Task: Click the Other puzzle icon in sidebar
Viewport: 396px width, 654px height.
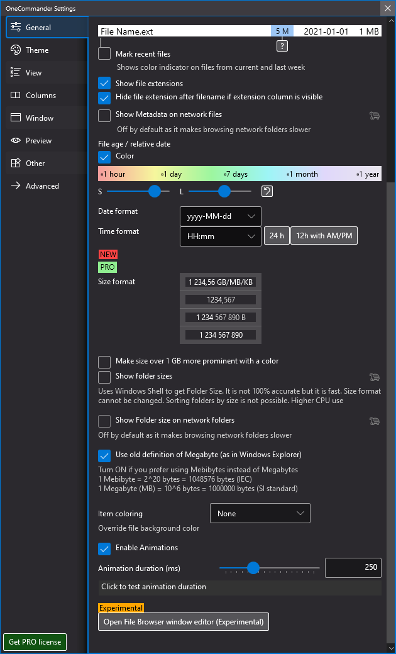Action: click(15, 163)
